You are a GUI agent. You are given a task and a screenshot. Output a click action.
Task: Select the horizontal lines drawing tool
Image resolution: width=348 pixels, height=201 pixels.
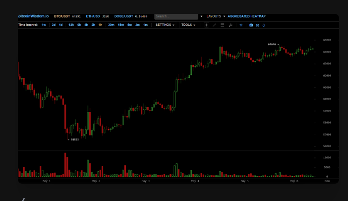[223, 25]
